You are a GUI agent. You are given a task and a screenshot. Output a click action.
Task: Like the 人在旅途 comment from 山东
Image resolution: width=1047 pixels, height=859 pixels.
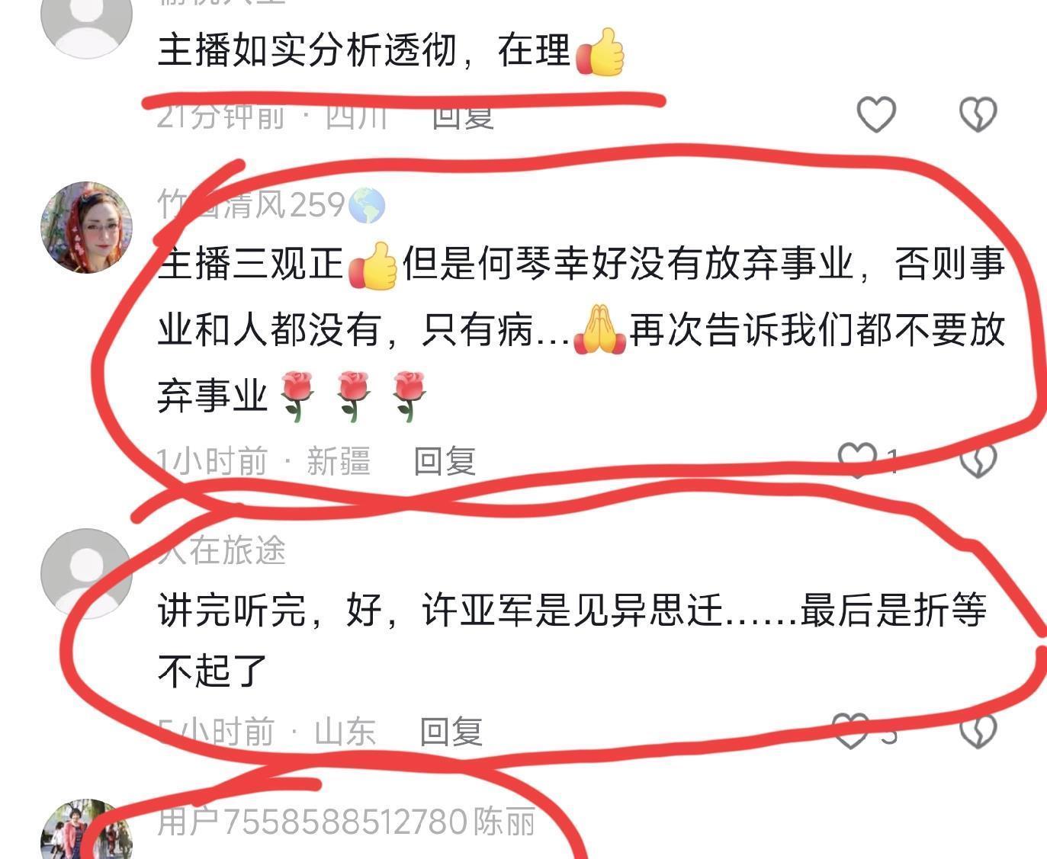(849, 732)
